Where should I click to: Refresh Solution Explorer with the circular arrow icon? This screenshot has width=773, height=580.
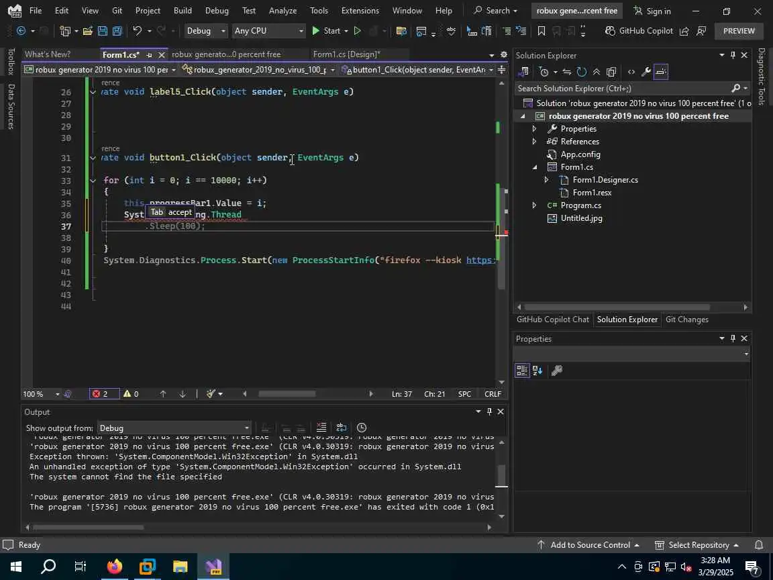[582, 72]
